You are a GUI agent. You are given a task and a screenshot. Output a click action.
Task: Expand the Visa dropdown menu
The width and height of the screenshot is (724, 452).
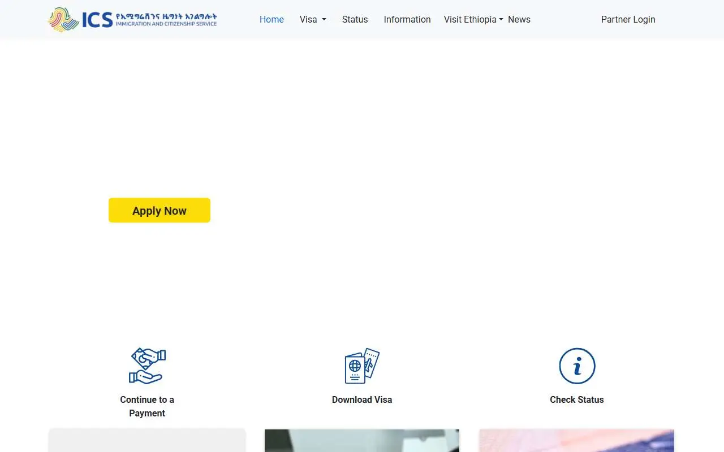click(x=313, y=19)
